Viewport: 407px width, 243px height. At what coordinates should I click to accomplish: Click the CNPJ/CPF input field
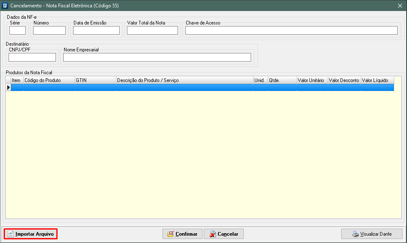click(32, 57)
